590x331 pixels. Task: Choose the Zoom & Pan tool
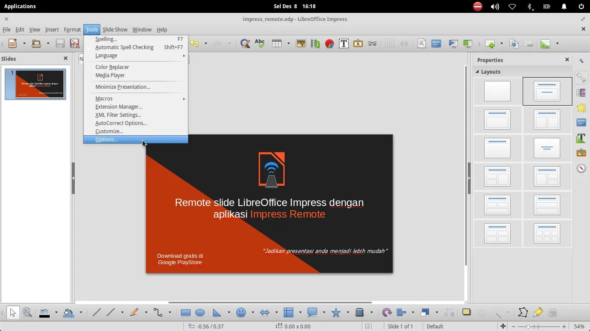27,312
